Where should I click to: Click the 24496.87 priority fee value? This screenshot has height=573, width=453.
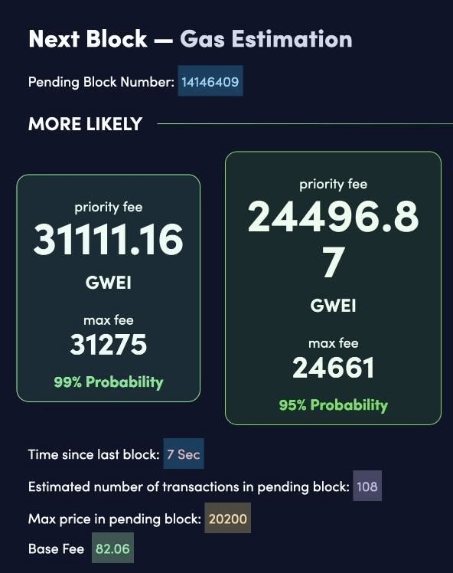pos(334,240)
